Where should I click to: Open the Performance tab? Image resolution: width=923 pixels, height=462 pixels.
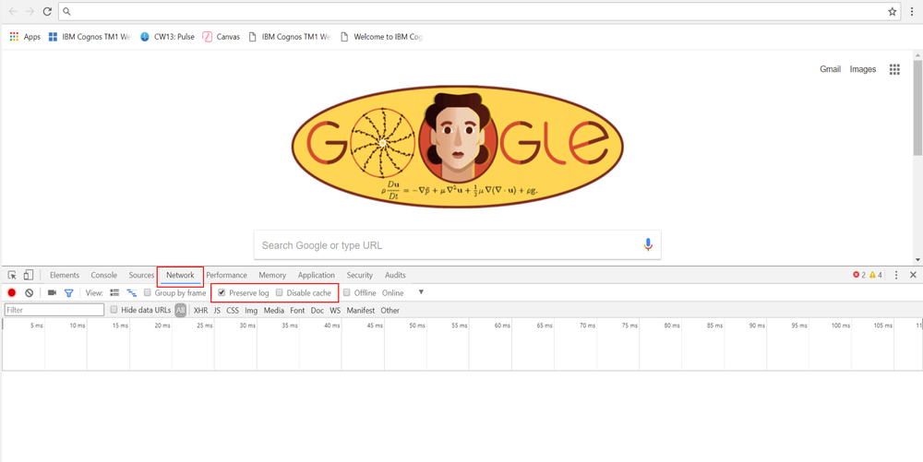[x=226, y=275]
